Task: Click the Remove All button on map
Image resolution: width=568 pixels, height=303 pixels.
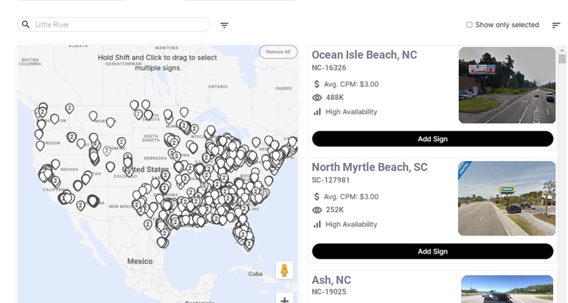Action: [278, 52]
